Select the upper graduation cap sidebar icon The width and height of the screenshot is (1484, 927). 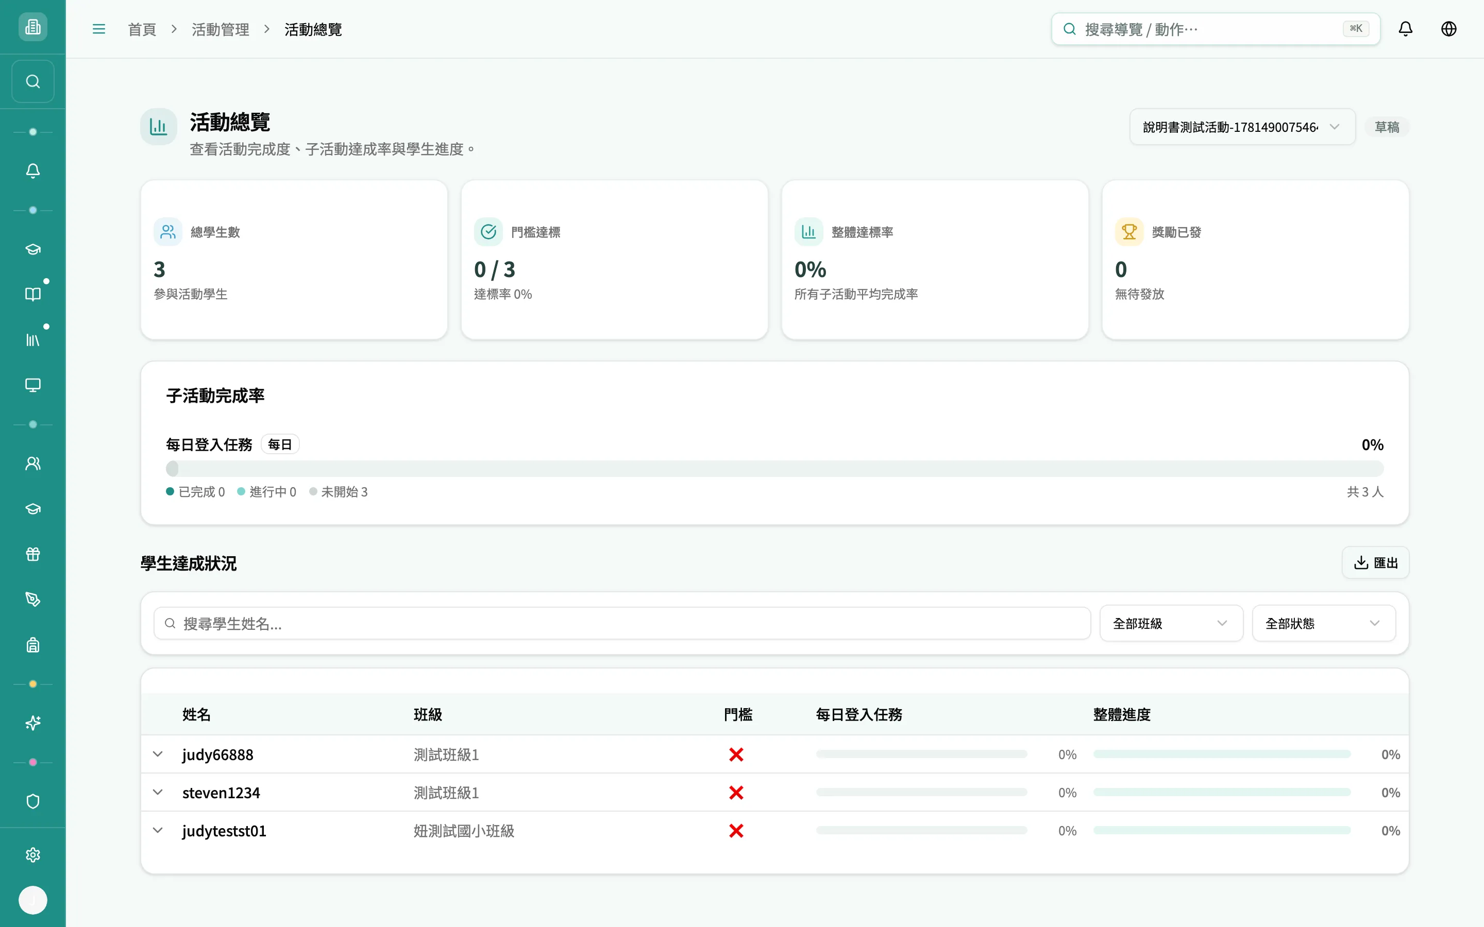click(32, 249)
